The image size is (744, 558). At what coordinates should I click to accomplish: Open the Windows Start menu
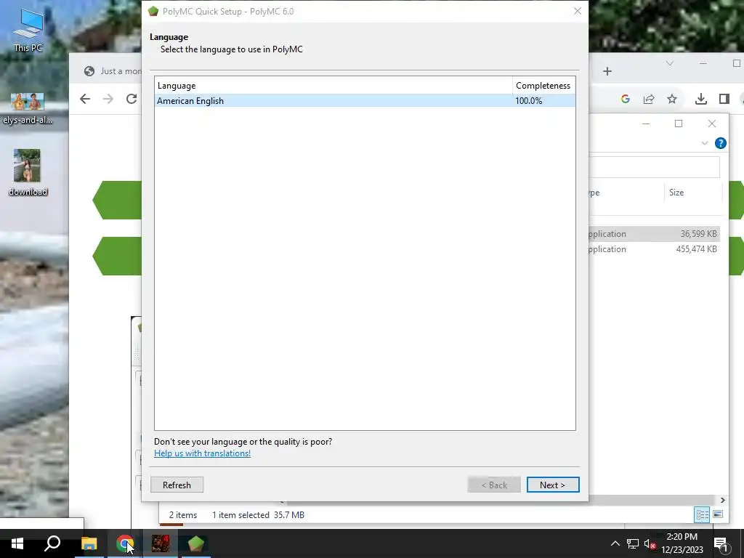point(17,543)
